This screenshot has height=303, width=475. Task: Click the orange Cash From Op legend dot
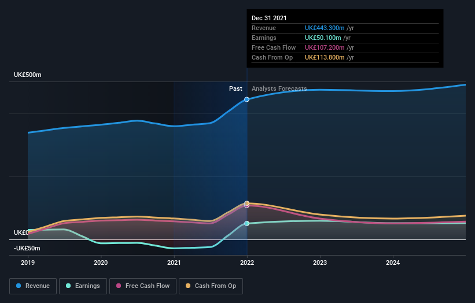point(188,286)
